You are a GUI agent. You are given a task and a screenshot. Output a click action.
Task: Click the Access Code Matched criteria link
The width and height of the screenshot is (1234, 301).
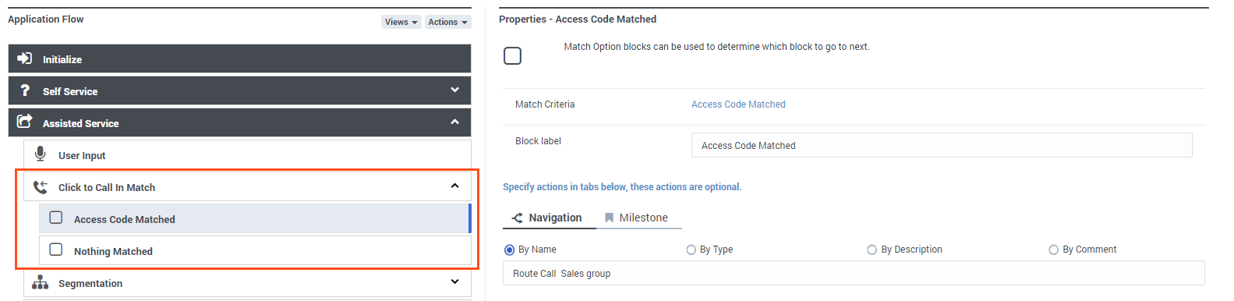738,104
